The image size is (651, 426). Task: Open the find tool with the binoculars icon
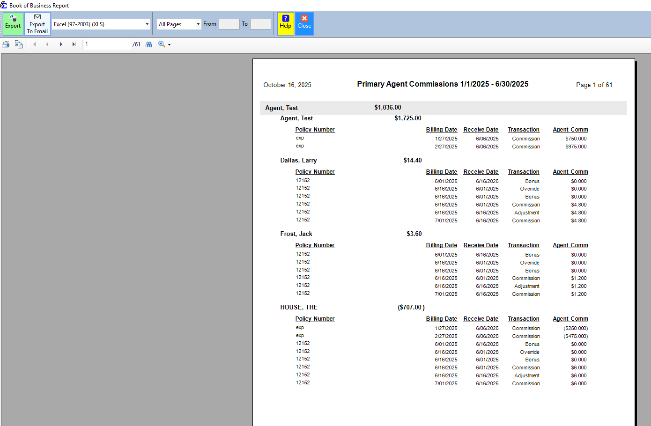click(x=148, y=44)
